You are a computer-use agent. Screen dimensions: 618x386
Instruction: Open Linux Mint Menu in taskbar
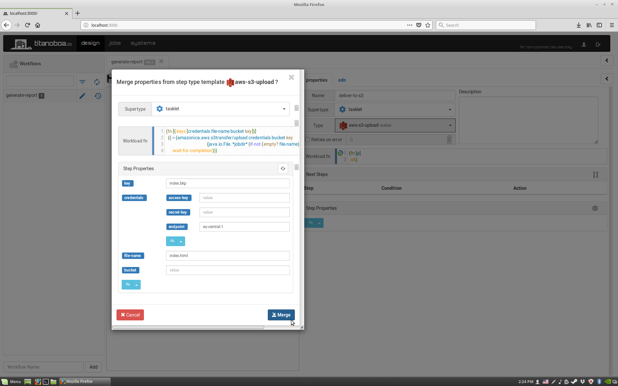pos(12,381)
